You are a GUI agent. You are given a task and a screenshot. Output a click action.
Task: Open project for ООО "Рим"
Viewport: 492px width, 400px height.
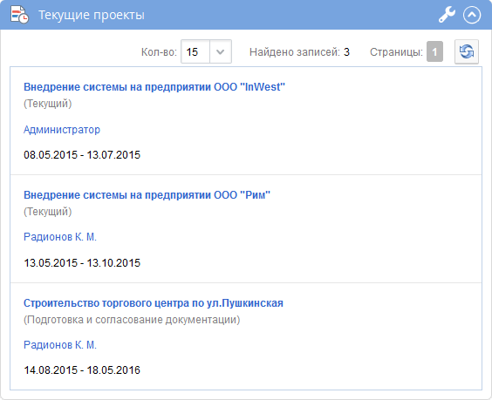147,195
